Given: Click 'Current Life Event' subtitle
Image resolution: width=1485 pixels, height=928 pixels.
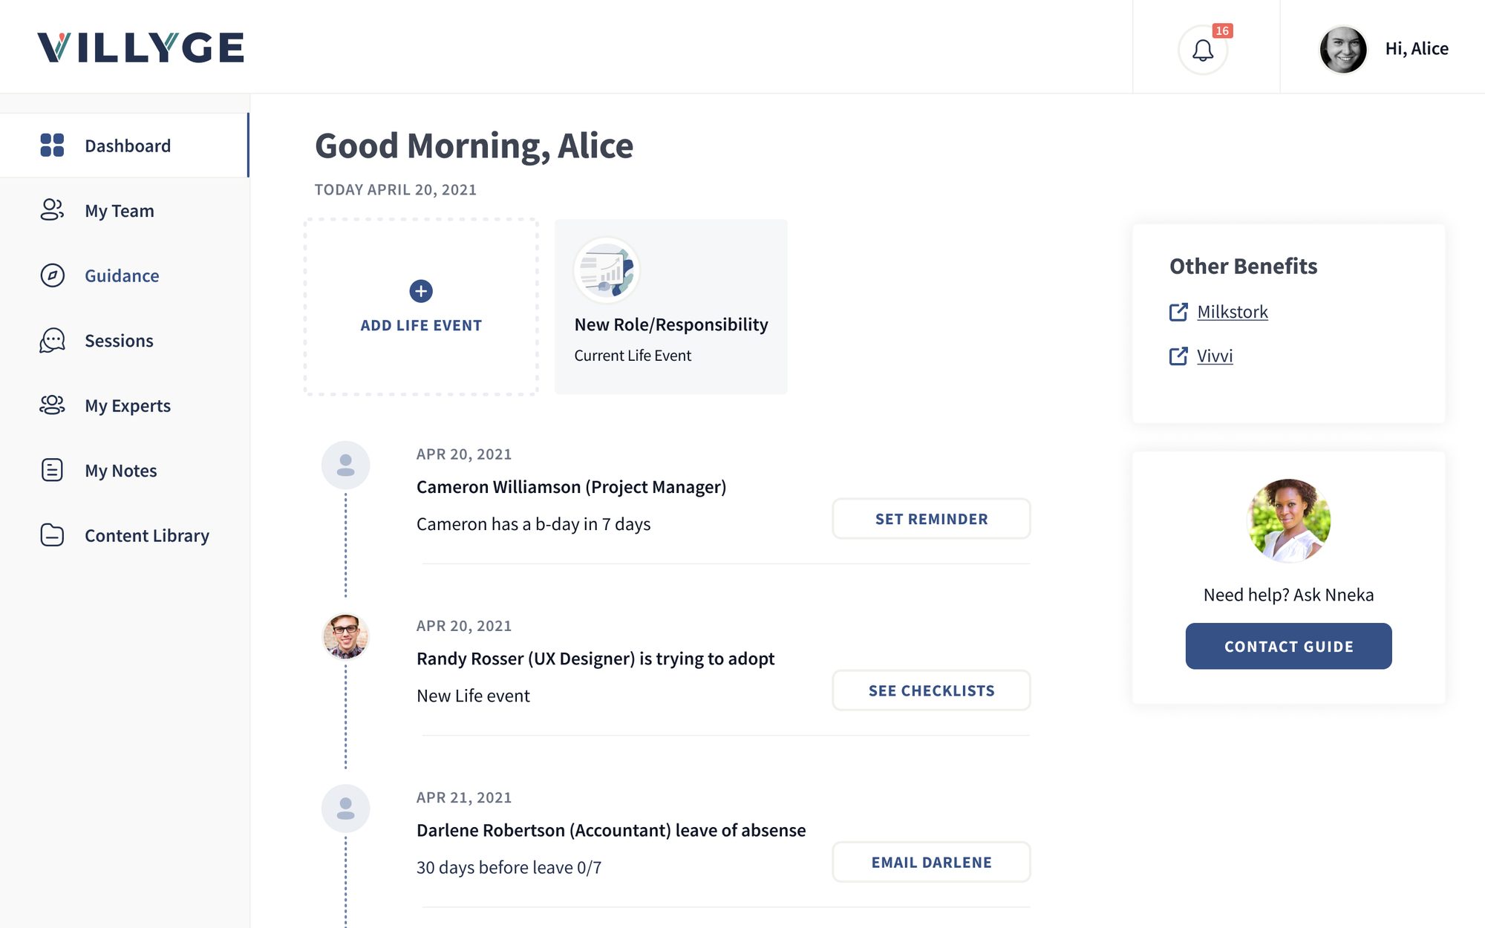Looking at the screenshot, I should point(633,356).
